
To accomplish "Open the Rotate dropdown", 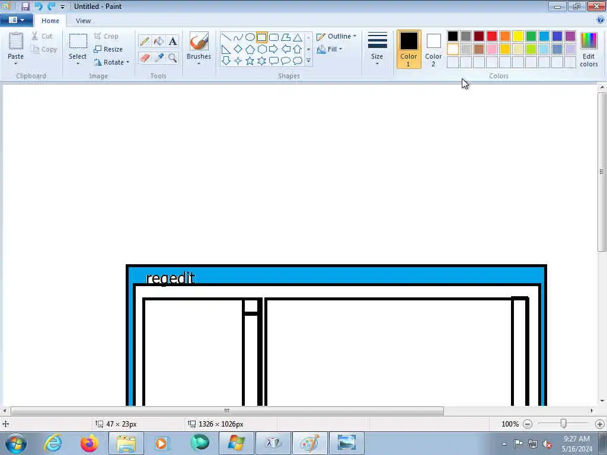I will (111, 62).
